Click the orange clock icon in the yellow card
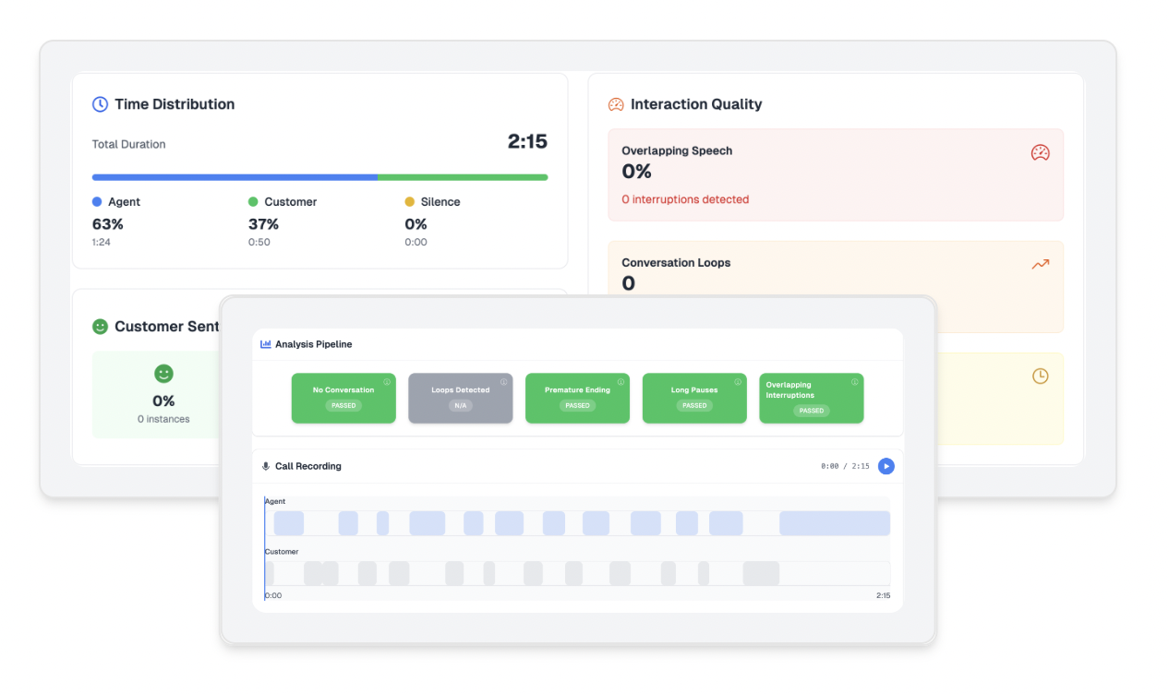The width and height of the screenshot is (1169, 694). point(1041,376)
